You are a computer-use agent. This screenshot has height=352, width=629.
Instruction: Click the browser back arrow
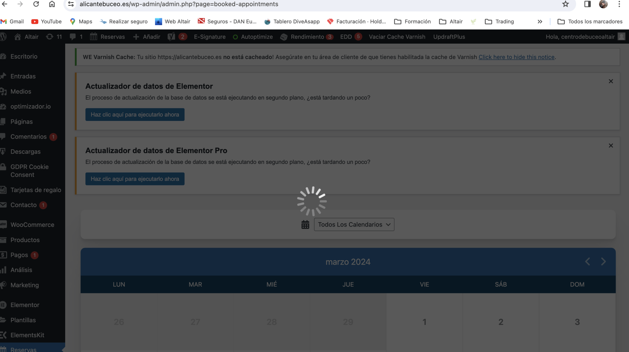[5, 4]
